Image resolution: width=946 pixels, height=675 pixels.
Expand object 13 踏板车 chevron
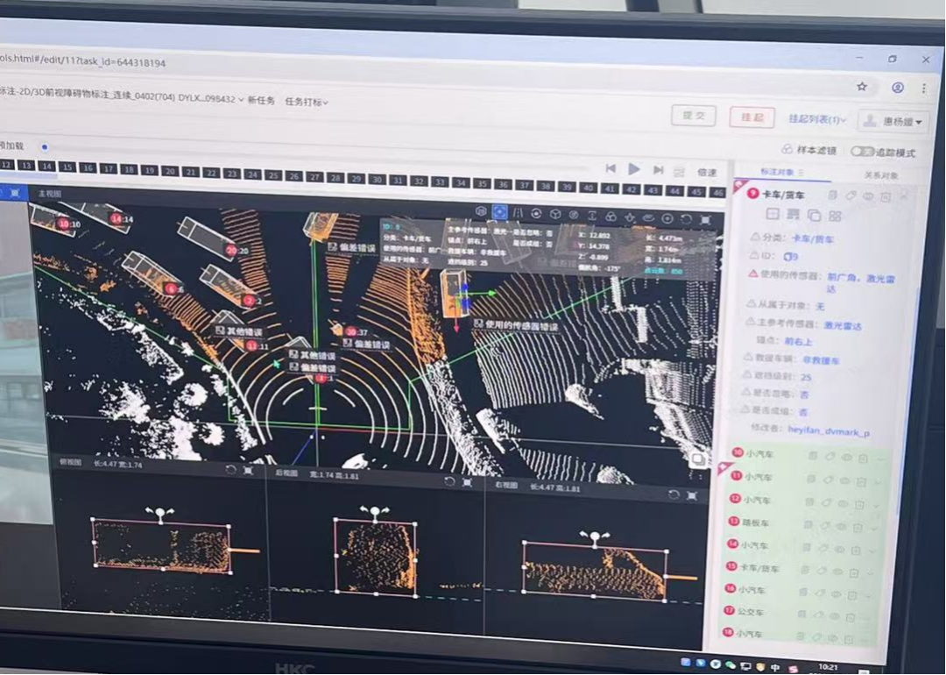[x=873, y=528]
